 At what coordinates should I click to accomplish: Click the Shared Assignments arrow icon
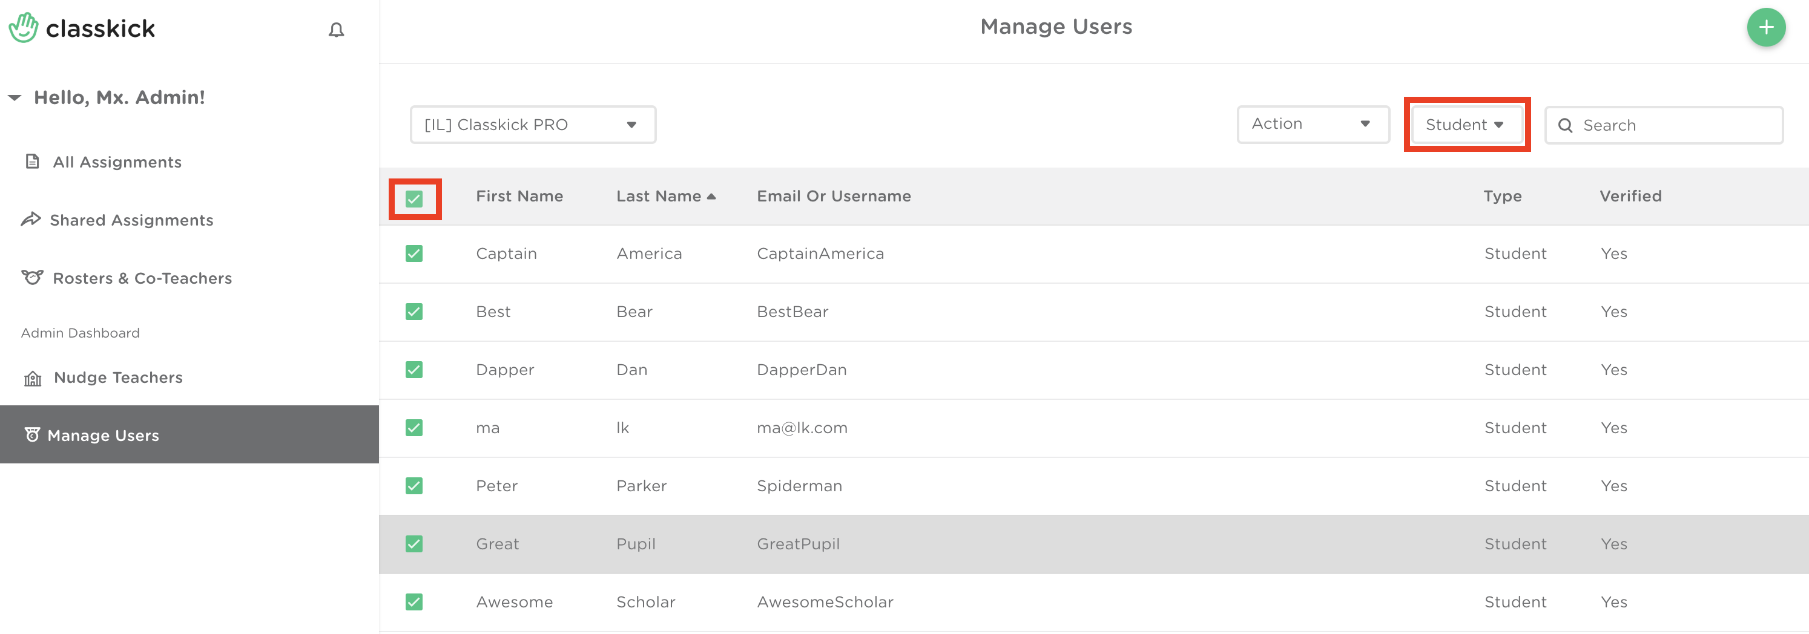pos(31,220)
